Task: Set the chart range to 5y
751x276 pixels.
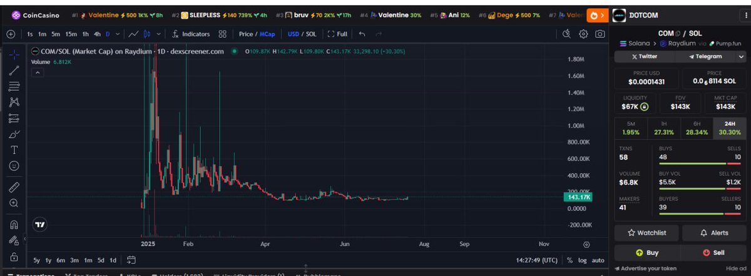Action: click(36, 260)
